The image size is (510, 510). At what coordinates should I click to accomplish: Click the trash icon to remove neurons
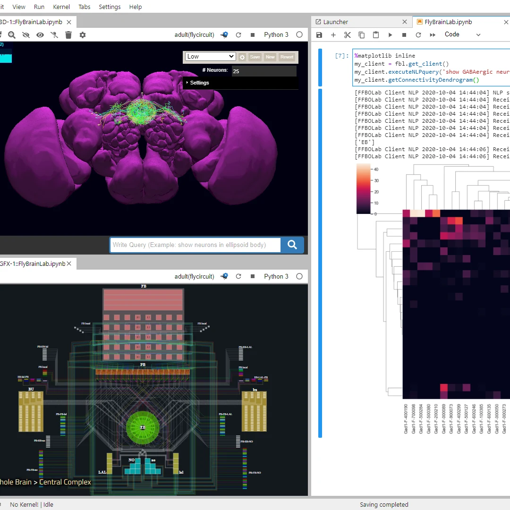point(68,35)
